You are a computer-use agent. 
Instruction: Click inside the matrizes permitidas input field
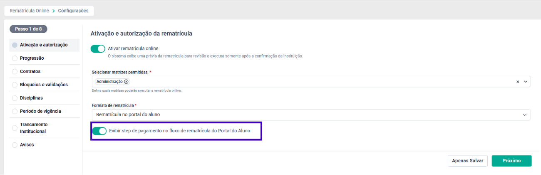(320, 82)
